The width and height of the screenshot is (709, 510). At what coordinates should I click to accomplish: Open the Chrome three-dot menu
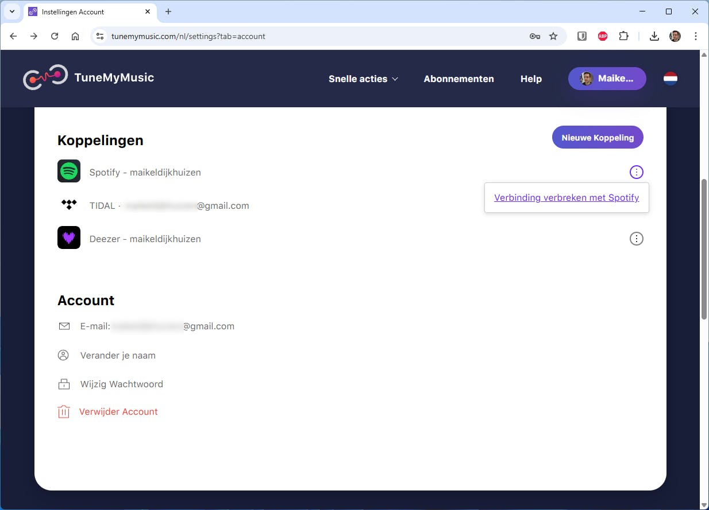point(696,36)
